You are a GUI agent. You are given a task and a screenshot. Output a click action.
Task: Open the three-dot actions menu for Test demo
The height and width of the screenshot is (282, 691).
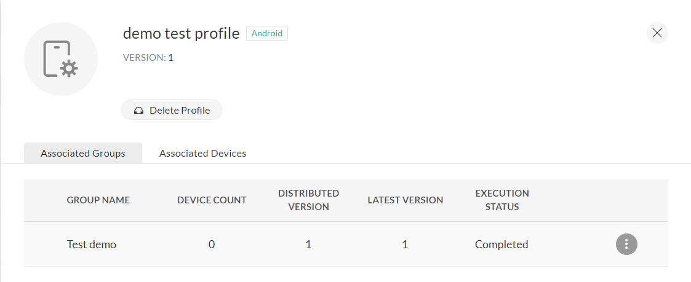626,244
